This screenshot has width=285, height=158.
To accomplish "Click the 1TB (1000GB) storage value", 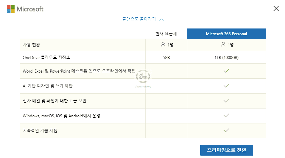I will (x=226, y=58).
